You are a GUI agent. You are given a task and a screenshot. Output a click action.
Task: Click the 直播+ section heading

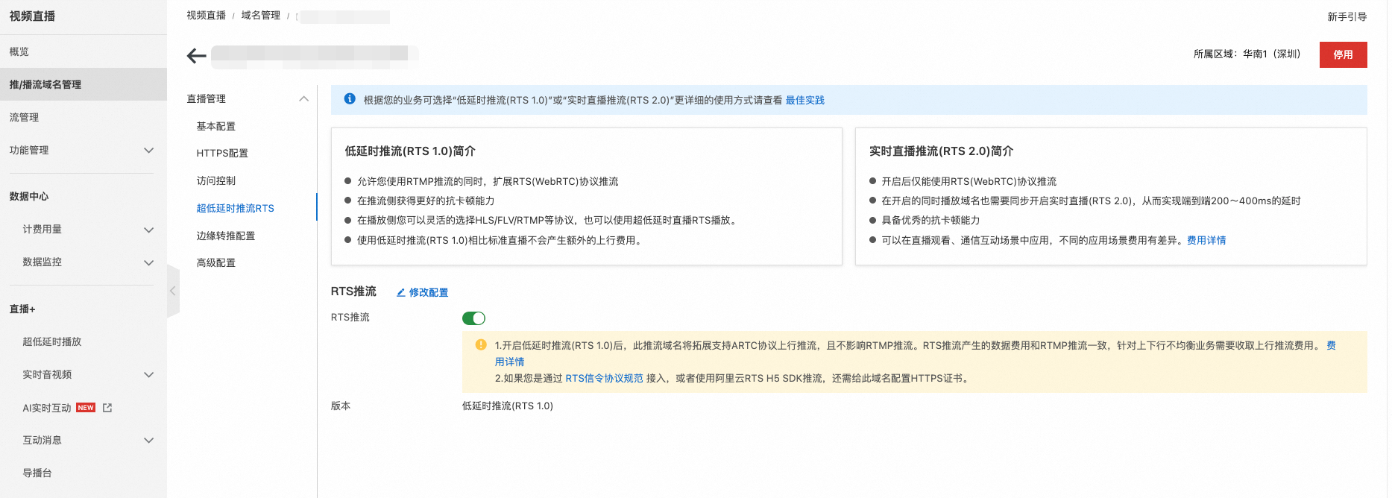click(22, 309)
